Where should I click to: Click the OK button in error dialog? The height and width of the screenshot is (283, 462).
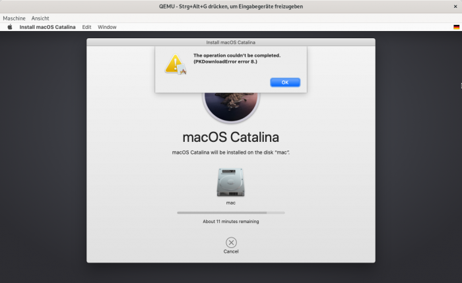285,82
